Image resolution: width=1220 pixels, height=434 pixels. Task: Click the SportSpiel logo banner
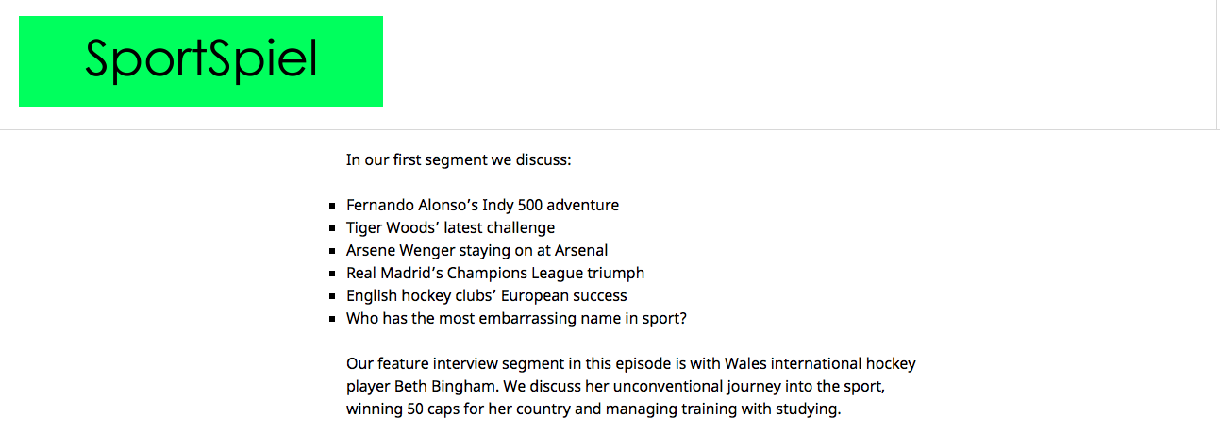201,61
